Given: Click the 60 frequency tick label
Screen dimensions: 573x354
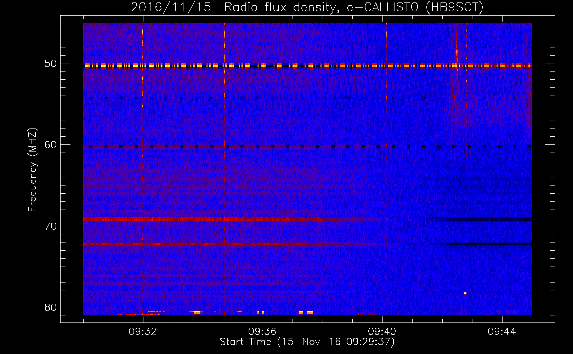Looking at the screenshot, I should (x=51, y=145).
